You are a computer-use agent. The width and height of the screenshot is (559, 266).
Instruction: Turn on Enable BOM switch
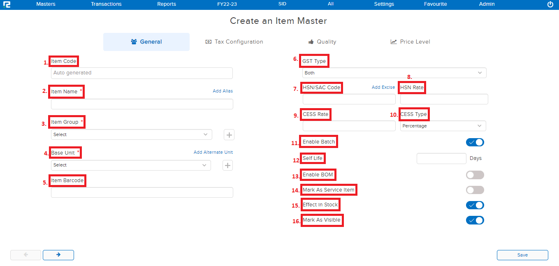(x=475, y=175)
